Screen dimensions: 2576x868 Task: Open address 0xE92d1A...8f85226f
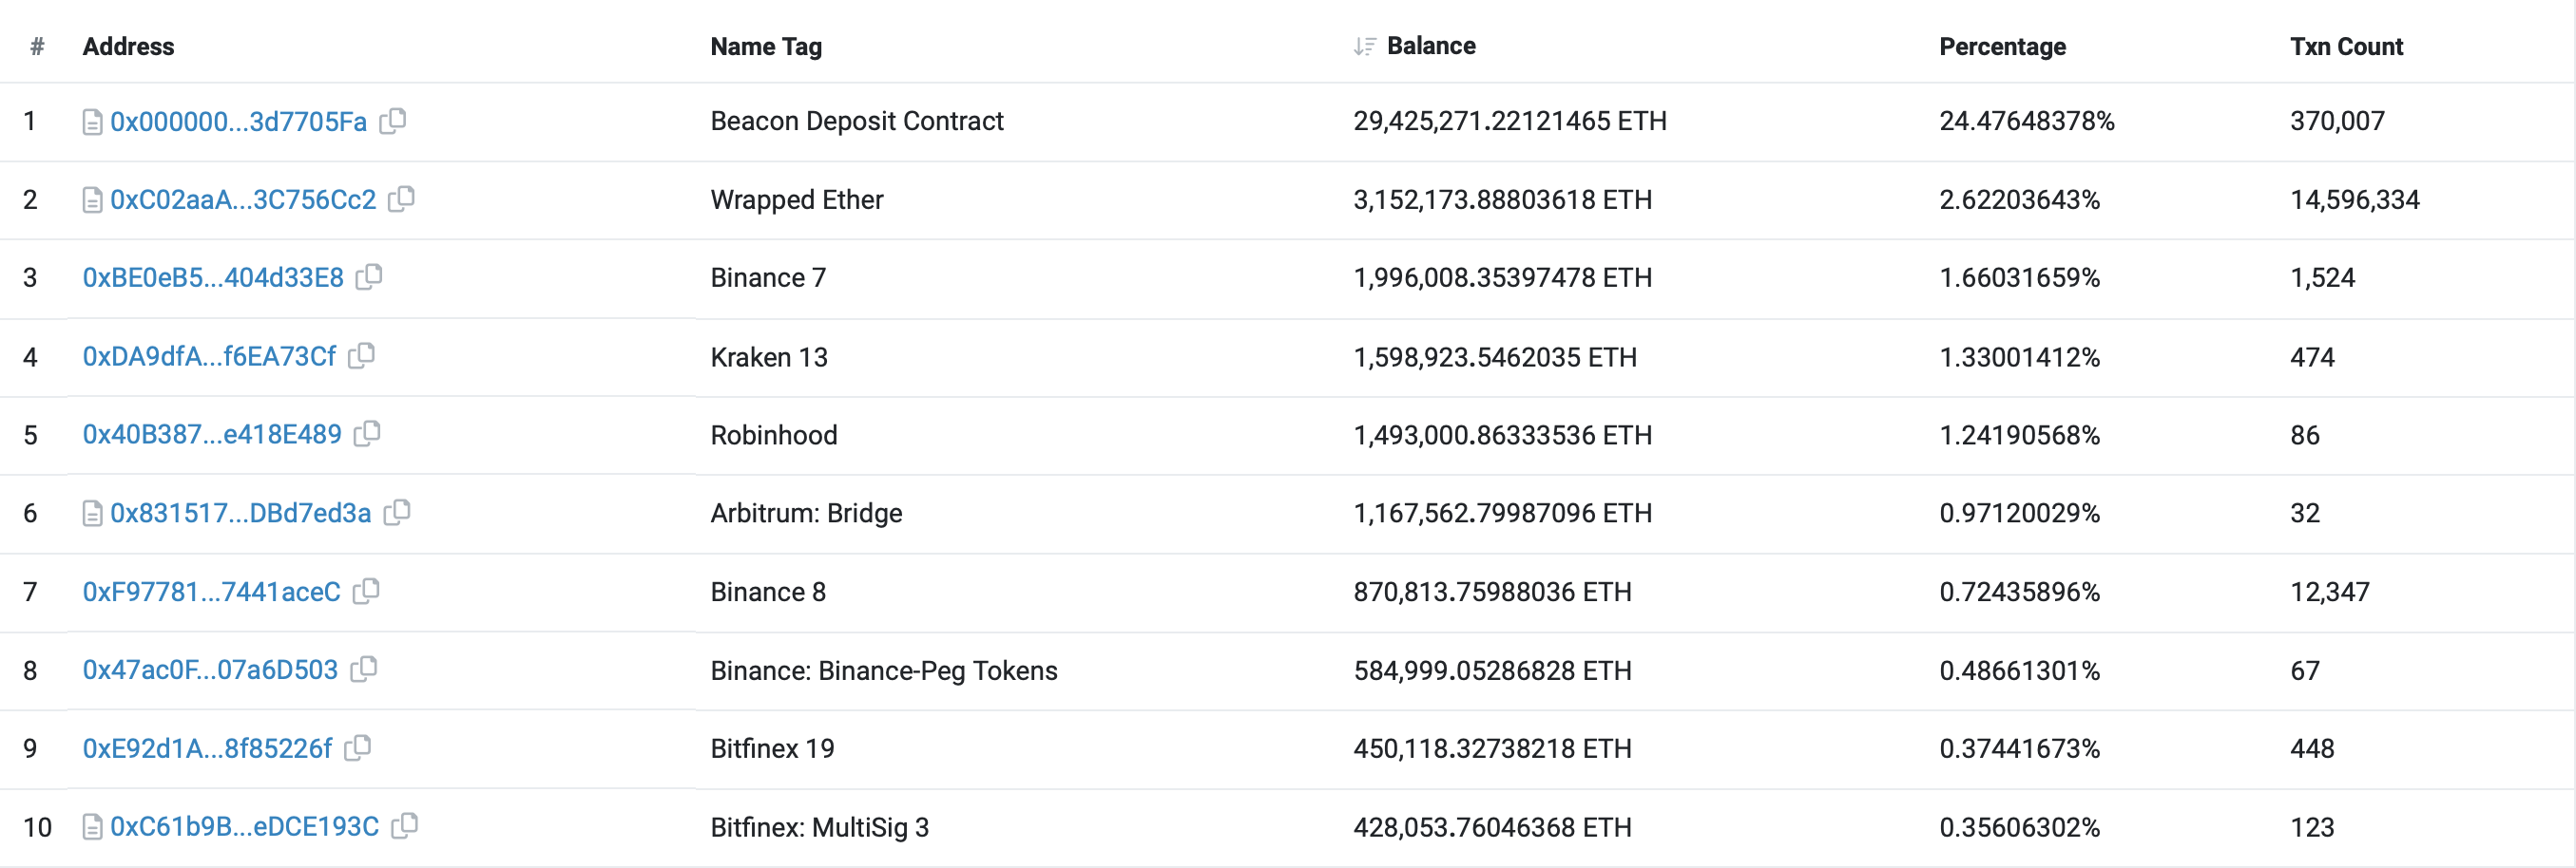(207, 748)
